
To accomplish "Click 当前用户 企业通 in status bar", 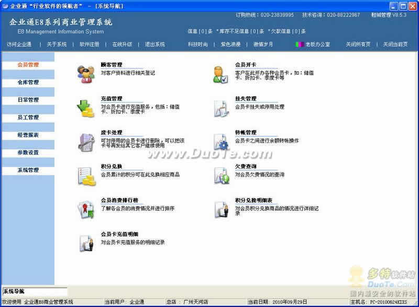I will (124, 302).
